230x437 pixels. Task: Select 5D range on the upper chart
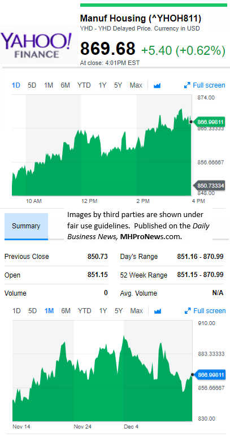(32, 85)
